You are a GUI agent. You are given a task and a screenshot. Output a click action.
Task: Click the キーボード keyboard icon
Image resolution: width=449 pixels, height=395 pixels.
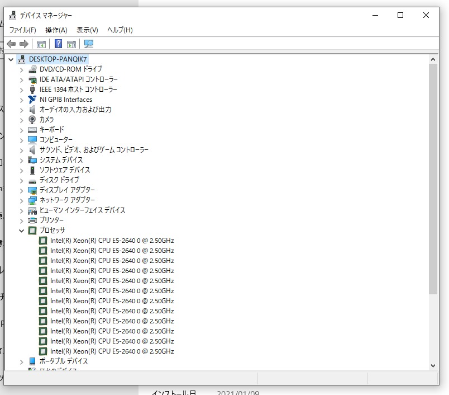coord(32,130)
